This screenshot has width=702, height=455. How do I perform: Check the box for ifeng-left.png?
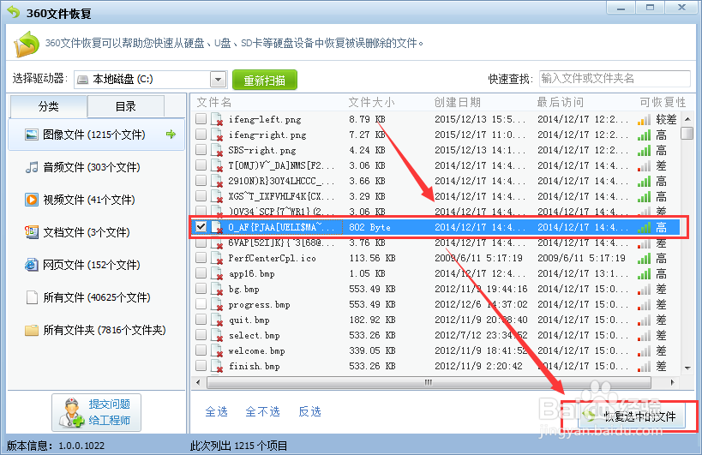pos(201,118)
